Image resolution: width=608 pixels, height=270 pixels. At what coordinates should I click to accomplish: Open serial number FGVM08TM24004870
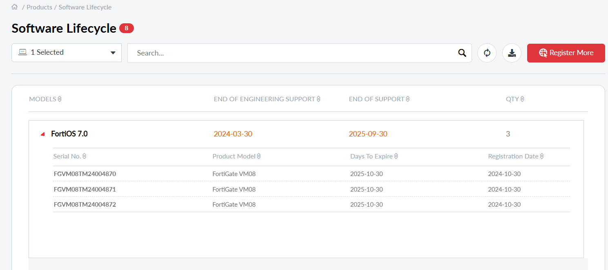point(85,174)
